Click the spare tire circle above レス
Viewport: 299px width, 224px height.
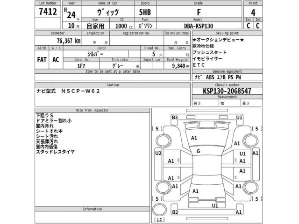click(160, 209)
